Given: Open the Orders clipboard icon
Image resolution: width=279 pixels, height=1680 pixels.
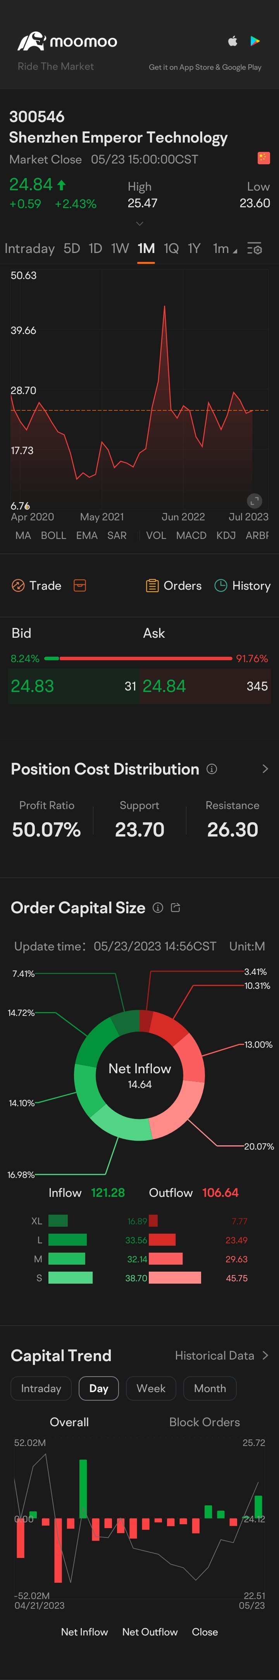Looking at the screenshot, I should click(152, 586).
